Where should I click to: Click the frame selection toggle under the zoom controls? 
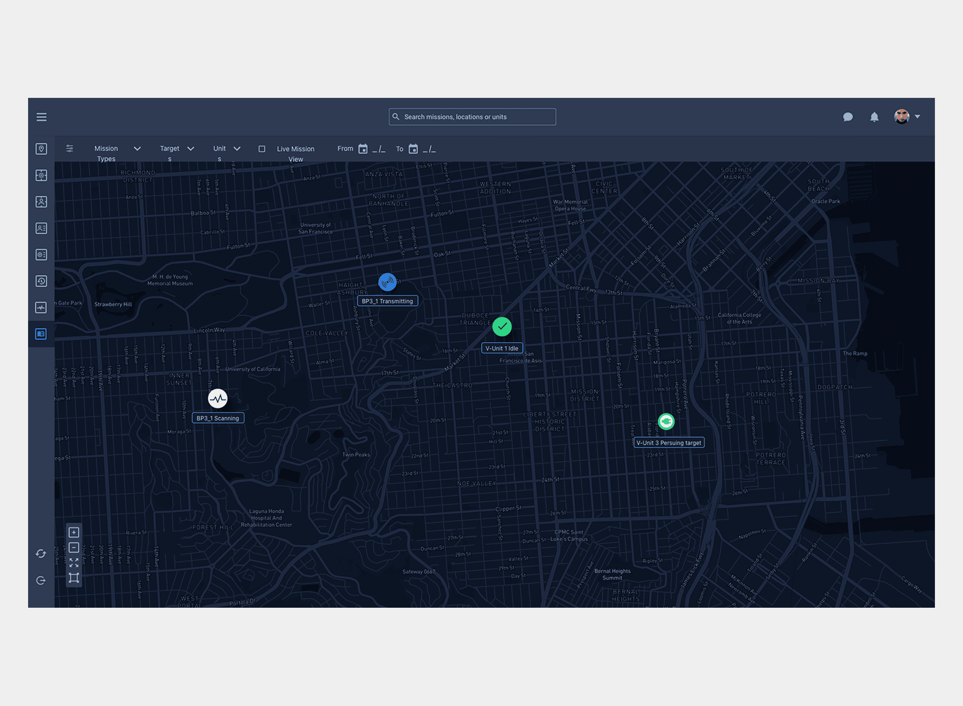tap(73, 578)
